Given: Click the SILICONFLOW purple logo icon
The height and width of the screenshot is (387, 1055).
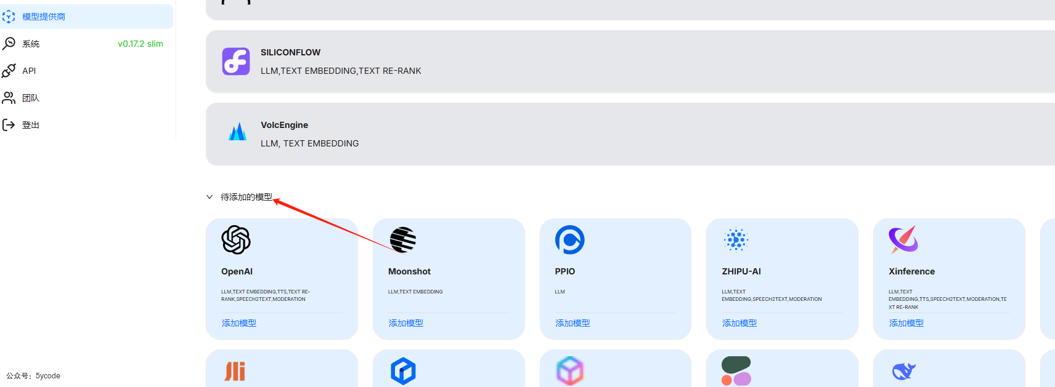Looking at the screenshot, I should 236,62.
